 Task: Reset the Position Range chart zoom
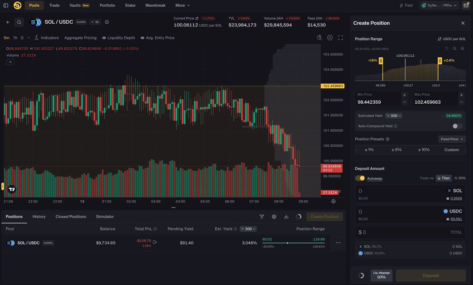447,48
